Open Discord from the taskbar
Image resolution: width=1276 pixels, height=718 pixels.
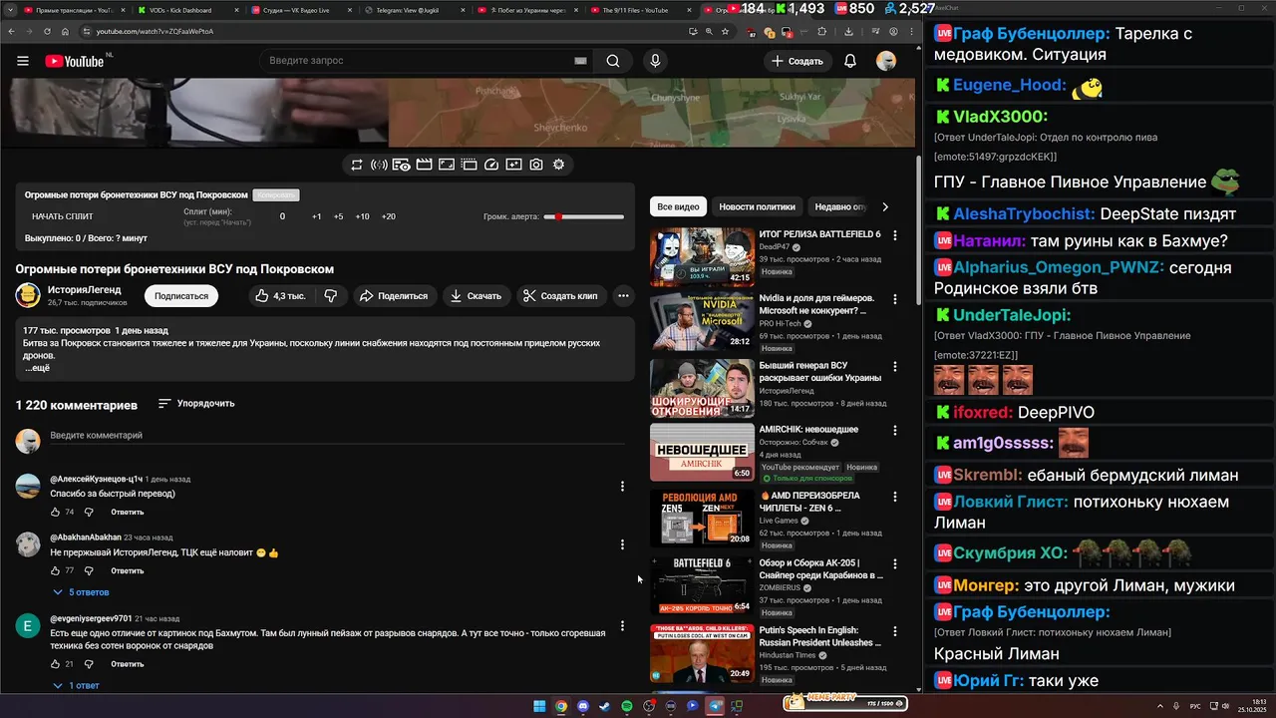click(x=583, y=706)
